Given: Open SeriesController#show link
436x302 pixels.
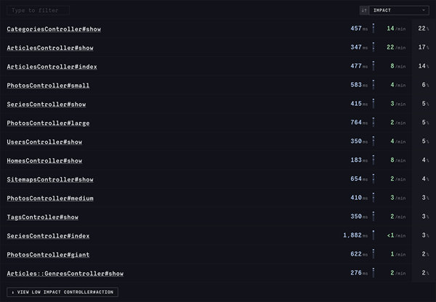Looking at the screenshot, I should pos(47,105).
